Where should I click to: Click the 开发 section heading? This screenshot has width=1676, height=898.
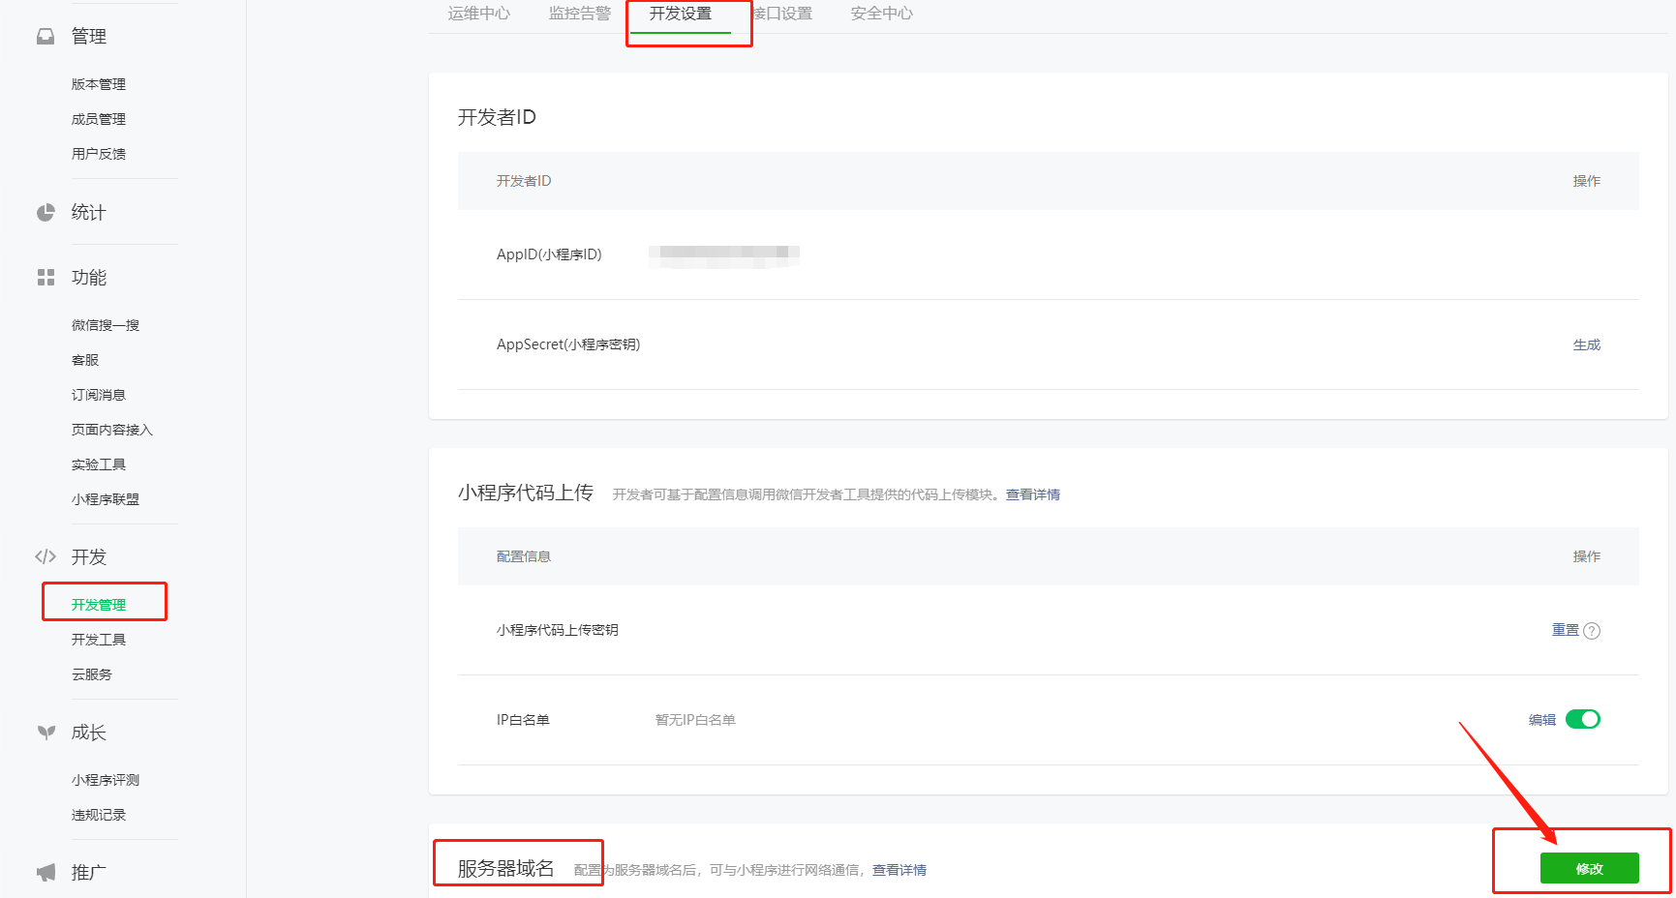pyautogui.click(x=89, y=557)
